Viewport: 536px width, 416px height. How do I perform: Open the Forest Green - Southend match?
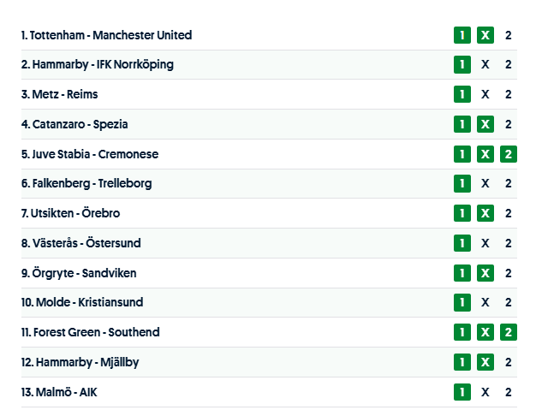(90, 332)
